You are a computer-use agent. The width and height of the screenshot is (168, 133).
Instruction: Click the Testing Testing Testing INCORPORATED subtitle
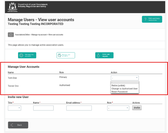[x=36, y=24]
